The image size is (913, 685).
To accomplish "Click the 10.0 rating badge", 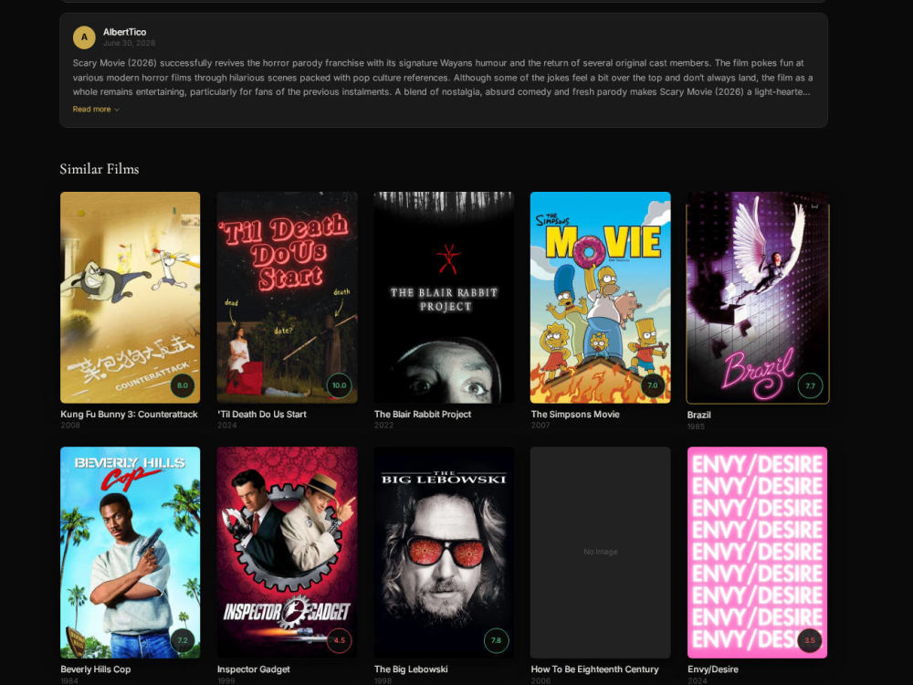I will (x=339, y=385).
